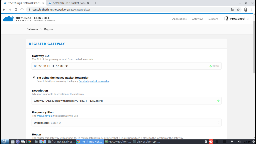Open the Frequency Plan dropdown
256x144 pixels.
(x=126, y=122)
